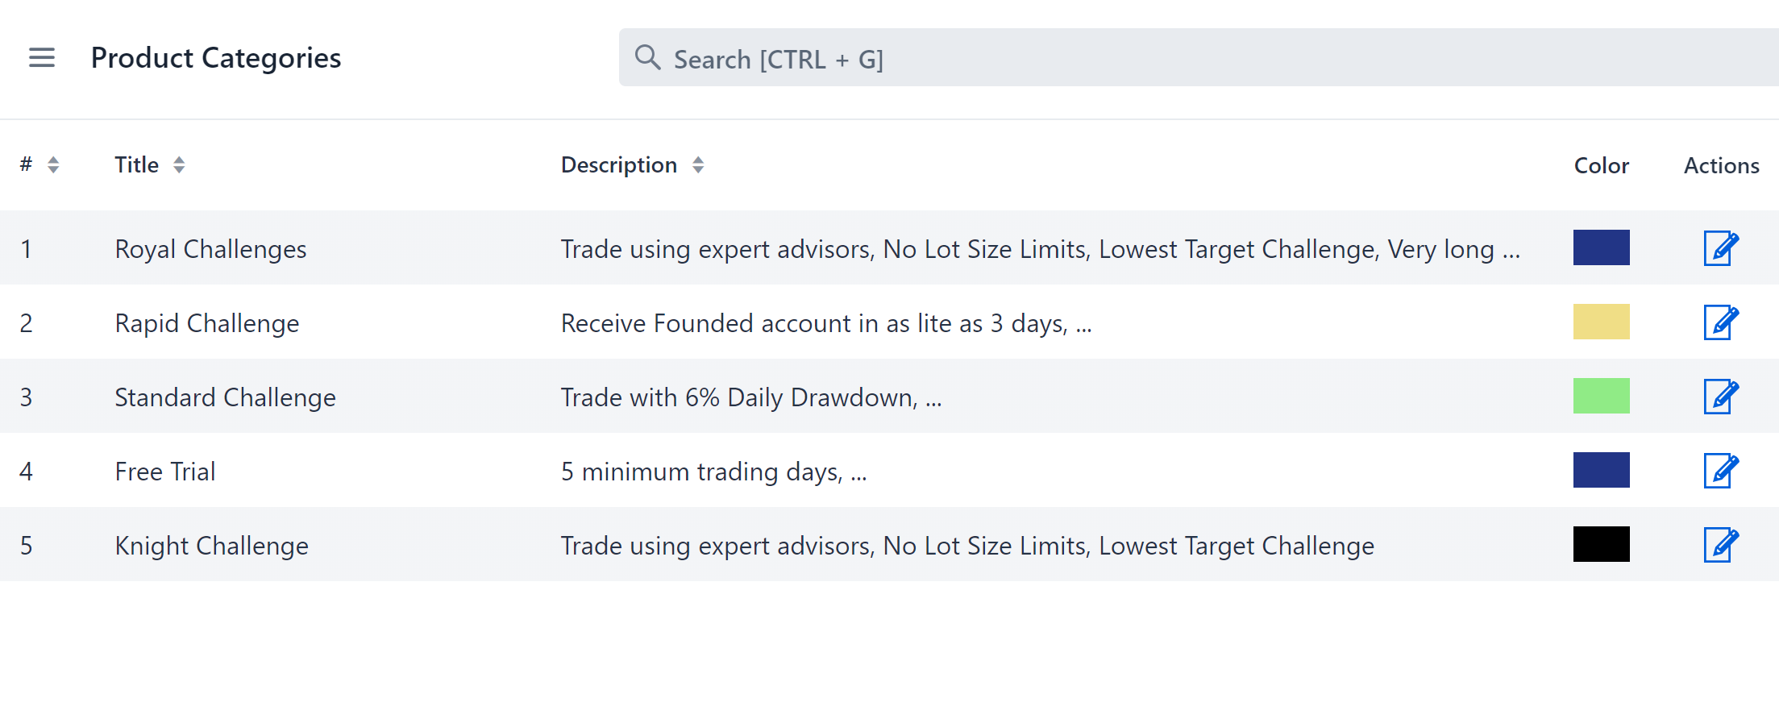1779x719 pixels.
Task: Click the search magnifier icon
Action: click(647, 57)
